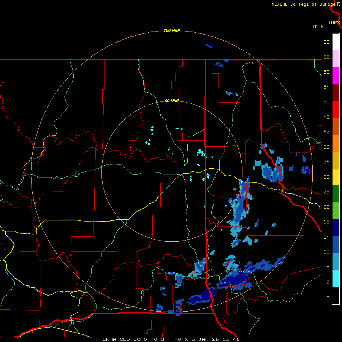This screenshot has height=342, width=342.
Task: Select the NEXLAB-College of DuPage credit text
Action: [x=304, y=4]
